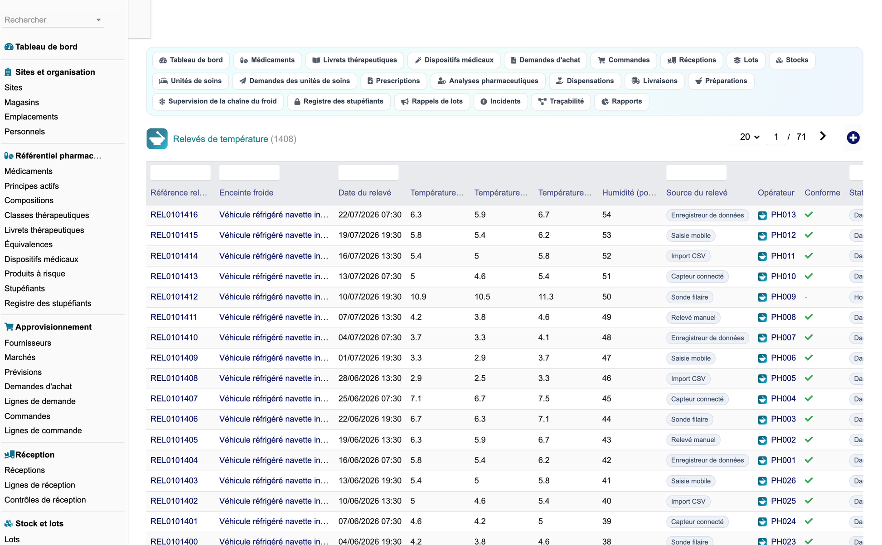The height and width of the screenshot is (545, 882).
Task: Open the Prévisions sidebar link
Action: point(23,372)
